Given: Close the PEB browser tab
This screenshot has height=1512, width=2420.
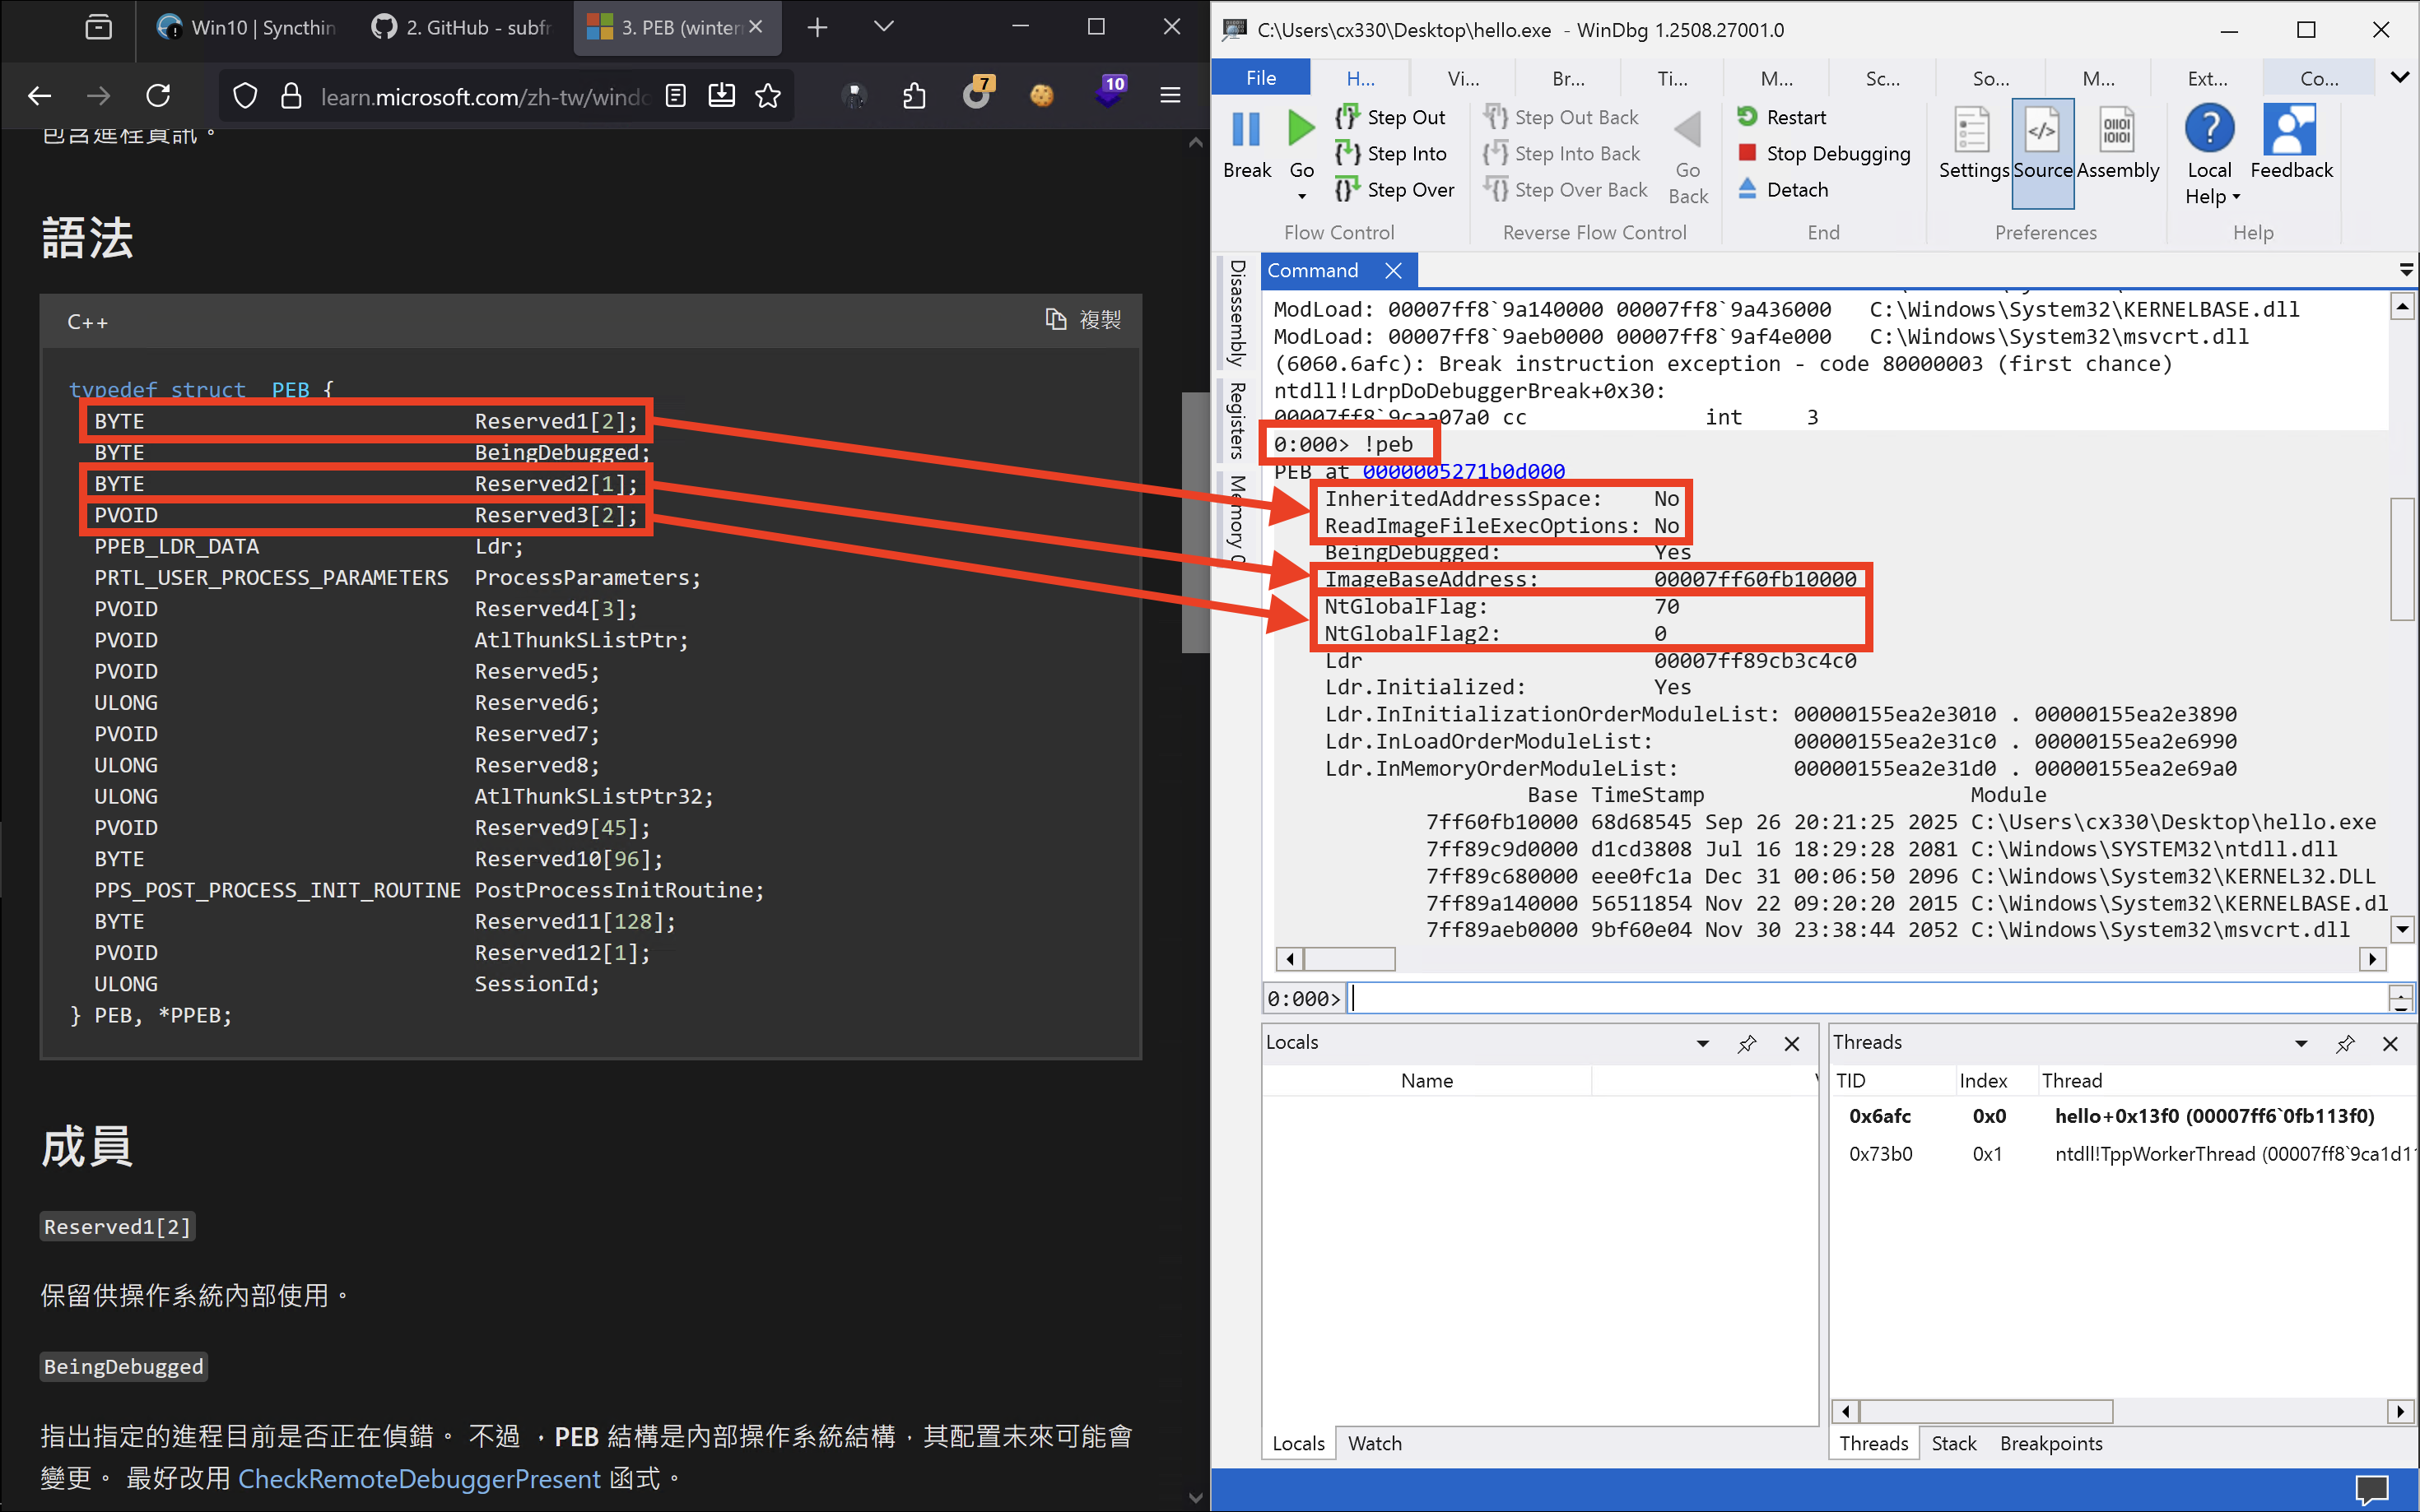Looking at the screenshot, I should coord(756,28).
